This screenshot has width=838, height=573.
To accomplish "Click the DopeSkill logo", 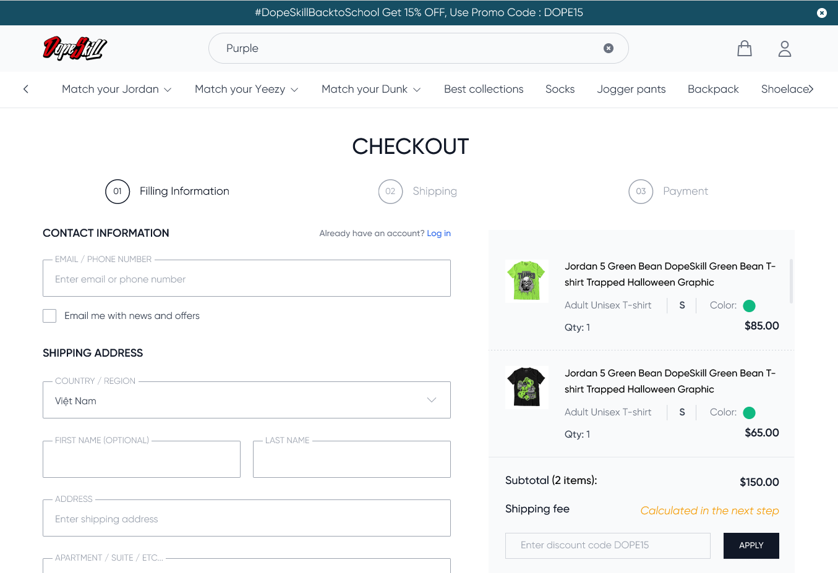I will pos(75,48).
